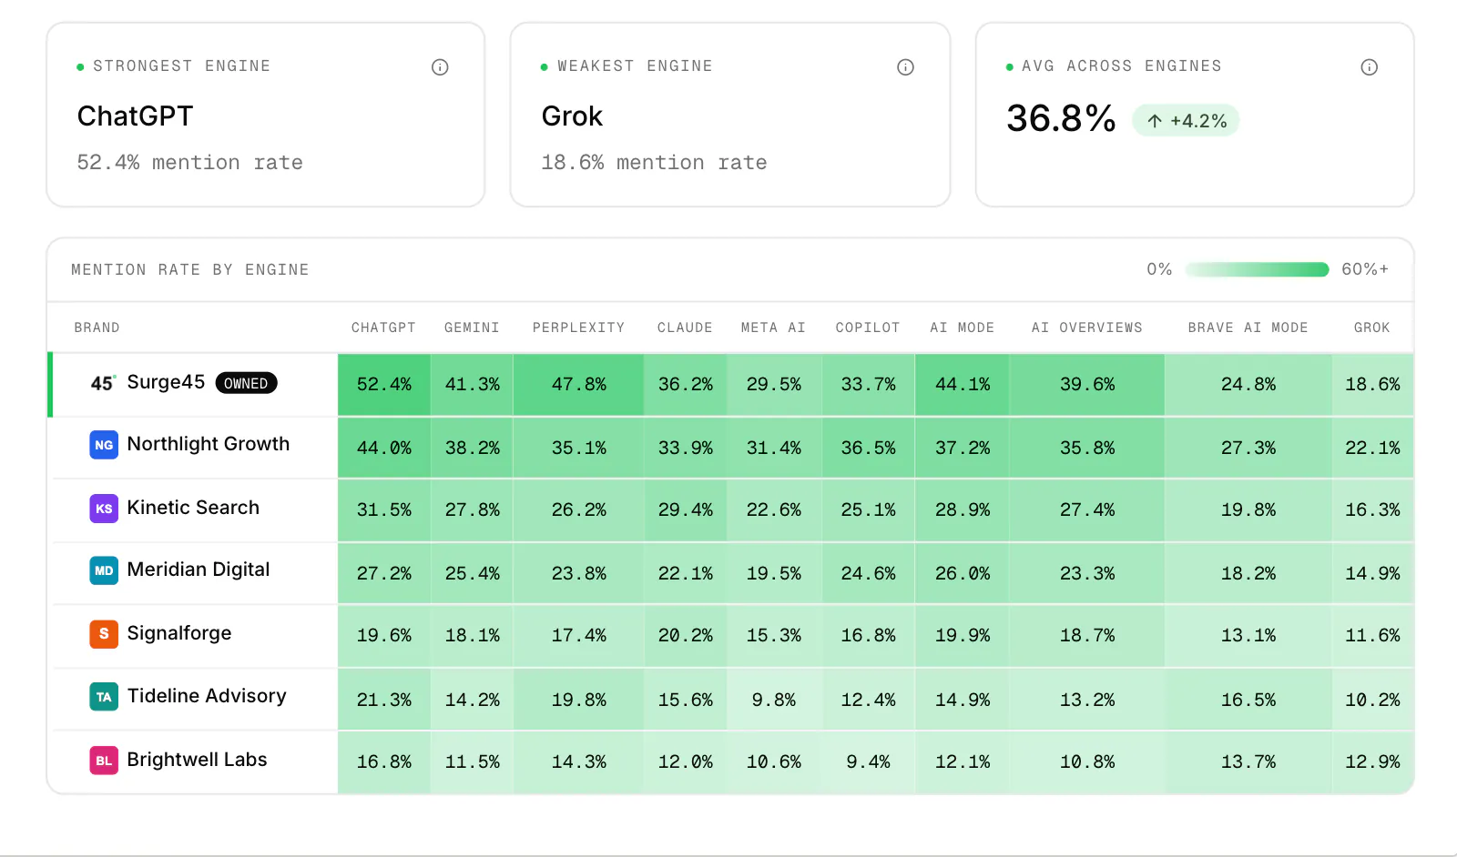Sort by the Claude column header
This screenshot has width=1457, height=857.
coord(685,328)
